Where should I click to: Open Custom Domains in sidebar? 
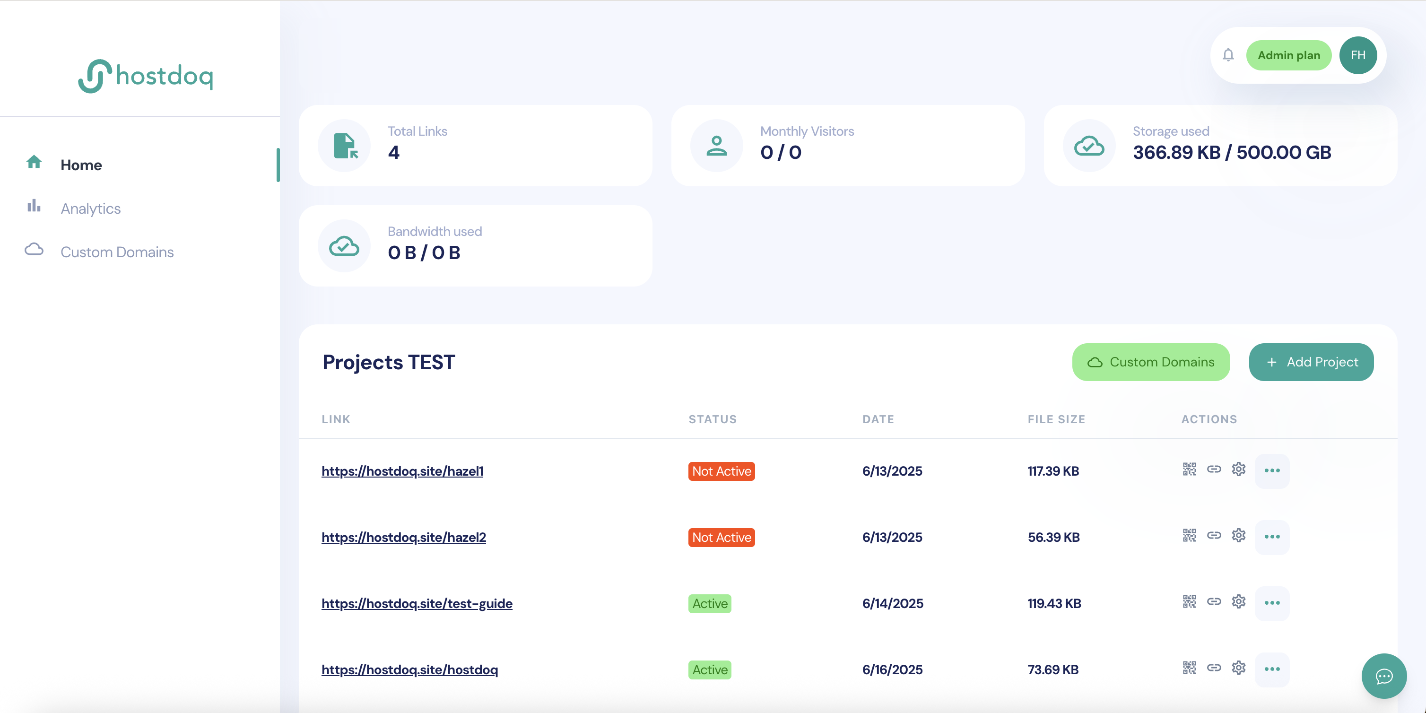pos(117,252)
